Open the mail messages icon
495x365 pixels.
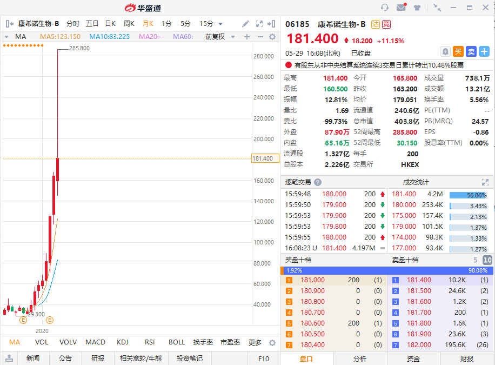point(401,8)
